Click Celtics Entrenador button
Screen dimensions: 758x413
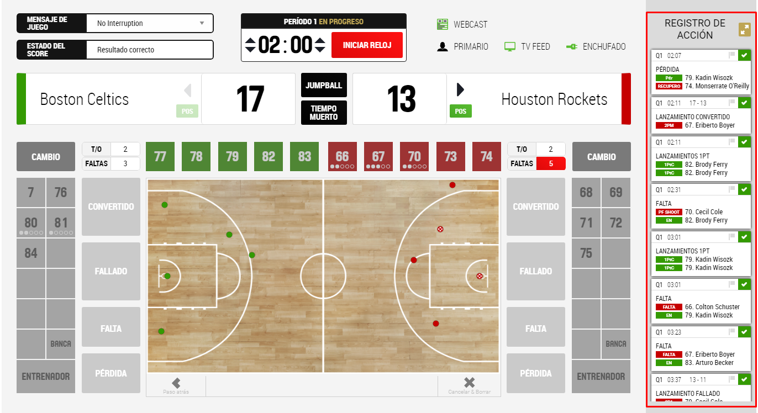click(46, 377)
